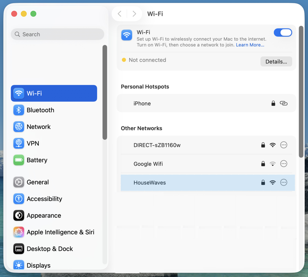The image size is (308, 277).
Task: Turn off the Wi-Fi switch
Action: pos(283,33)
